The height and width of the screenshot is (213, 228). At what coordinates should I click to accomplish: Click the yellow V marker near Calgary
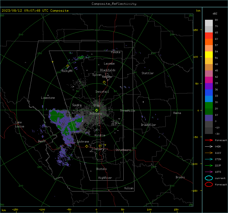point(105,145)
